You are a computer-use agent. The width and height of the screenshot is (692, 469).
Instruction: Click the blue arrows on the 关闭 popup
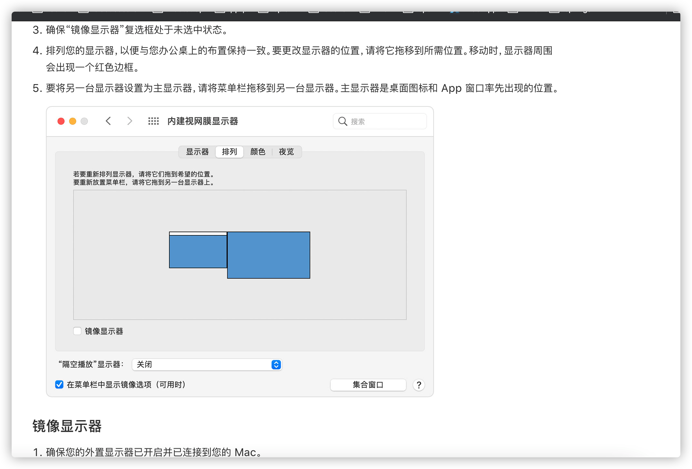tap(276, 365)
